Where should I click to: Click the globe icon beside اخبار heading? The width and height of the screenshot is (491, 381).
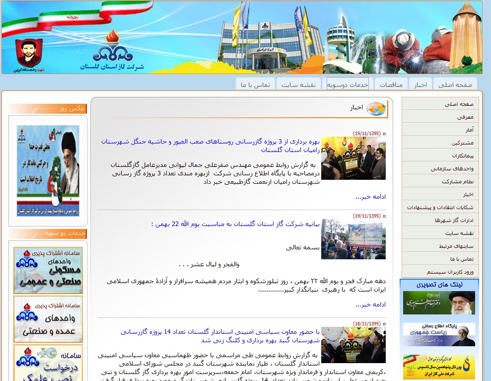(376, 109)
